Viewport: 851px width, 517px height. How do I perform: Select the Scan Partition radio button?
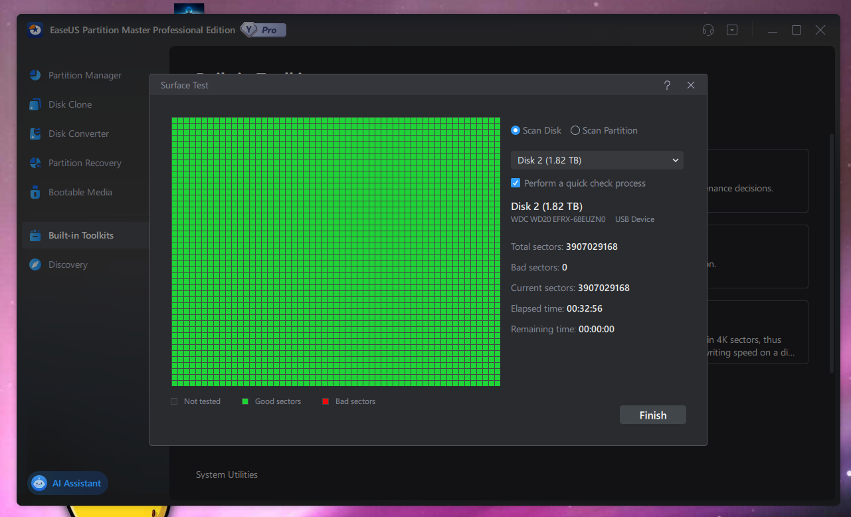click(575, 130)
